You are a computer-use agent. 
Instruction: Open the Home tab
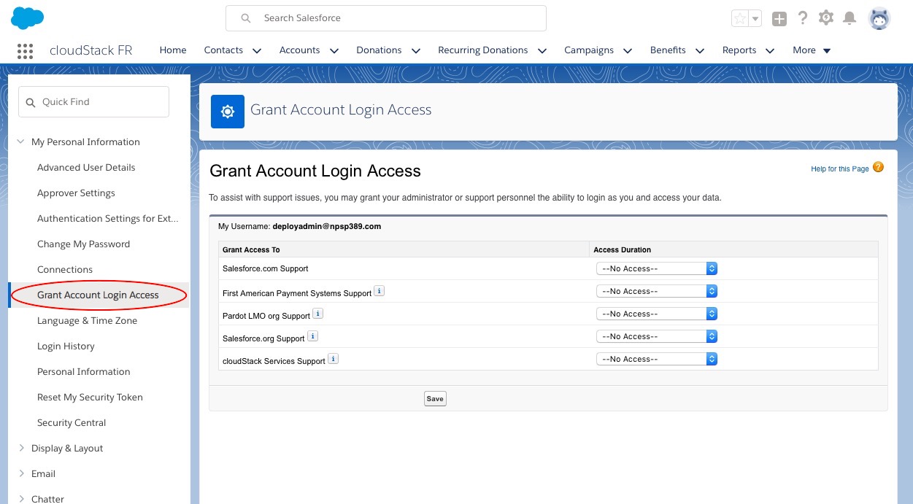(x=173, y=50)
